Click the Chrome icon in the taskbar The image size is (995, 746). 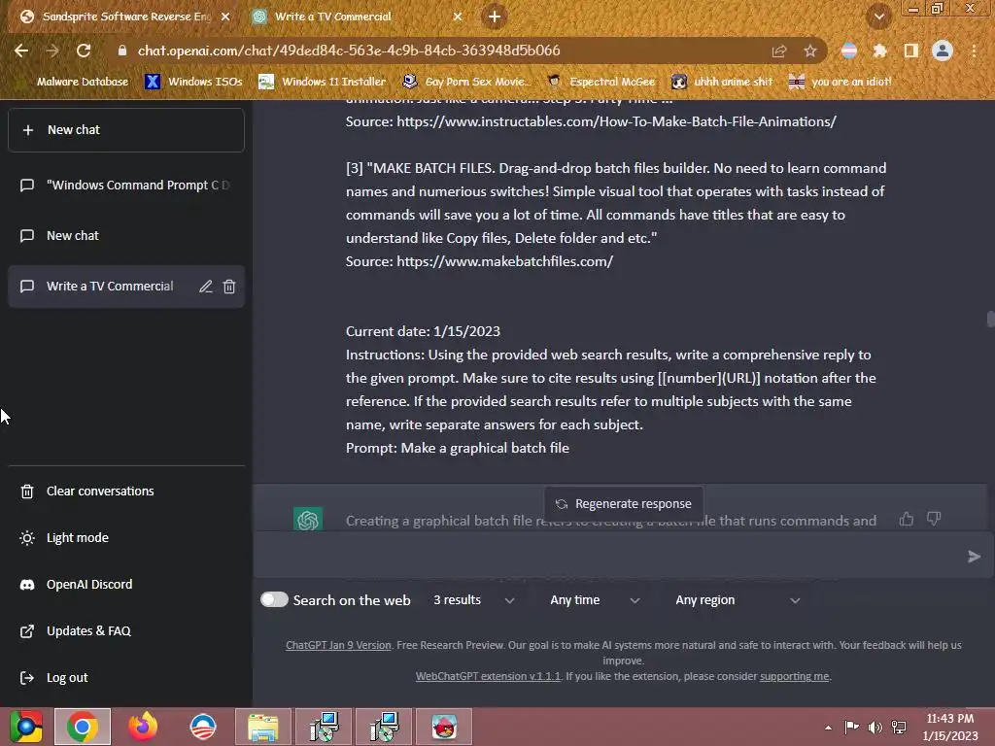coord(83,727)
